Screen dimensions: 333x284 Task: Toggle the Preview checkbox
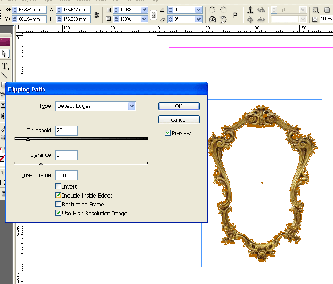[168, 133]
